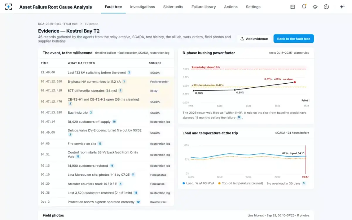Open the graduation cap learning icon
352x220 pixels.
315,7
